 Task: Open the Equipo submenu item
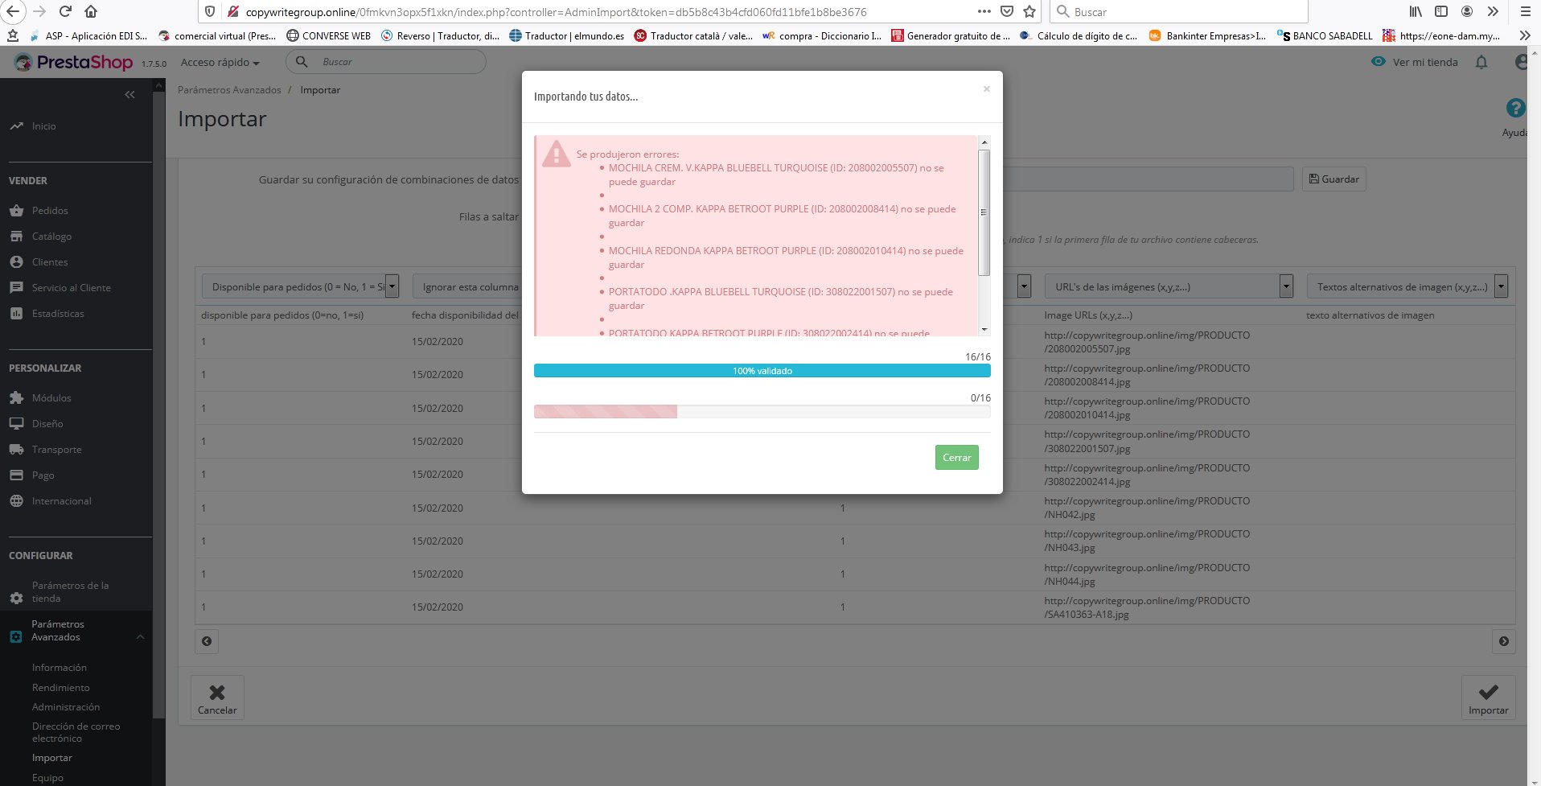point(47,778)
